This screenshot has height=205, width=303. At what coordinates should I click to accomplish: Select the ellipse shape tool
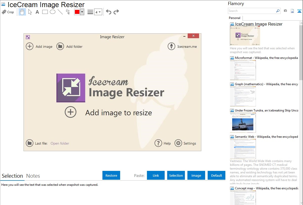53,12
